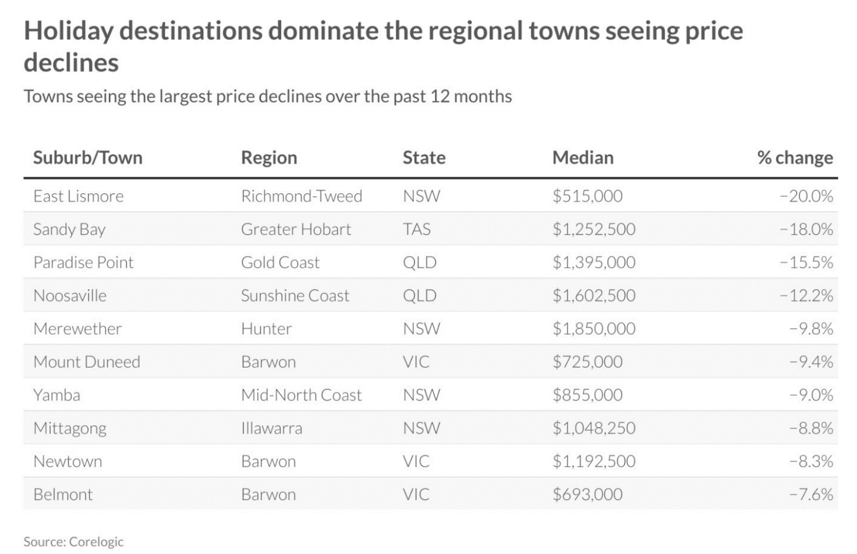Image resolution: width=857 pixels, height=554 pixels.
Task: Click the Merewether median price $1,850,000
Action: click(x=593, y=329)
